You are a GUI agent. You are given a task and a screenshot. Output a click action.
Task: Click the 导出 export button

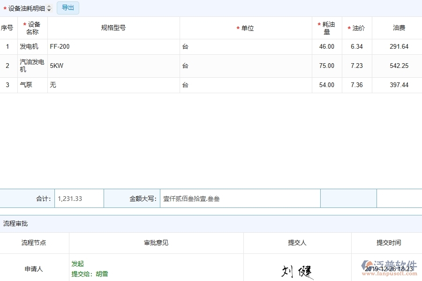tap(68, 7)
